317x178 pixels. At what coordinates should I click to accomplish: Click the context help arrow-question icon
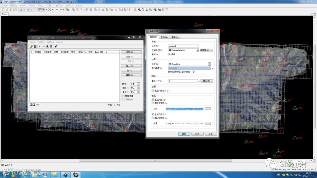[56, 46]
